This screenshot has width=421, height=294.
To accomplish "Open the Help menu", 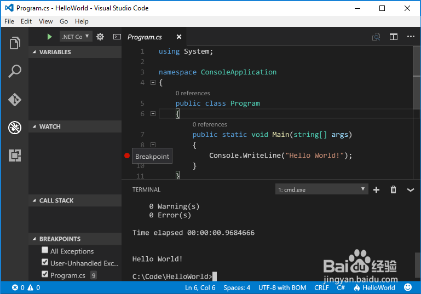I will [x=82, y=21].
